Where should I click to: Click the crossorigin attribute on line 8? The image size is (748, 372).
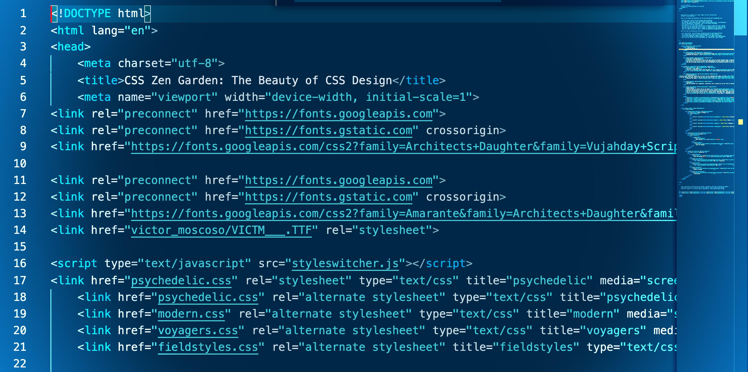point(463,130)
